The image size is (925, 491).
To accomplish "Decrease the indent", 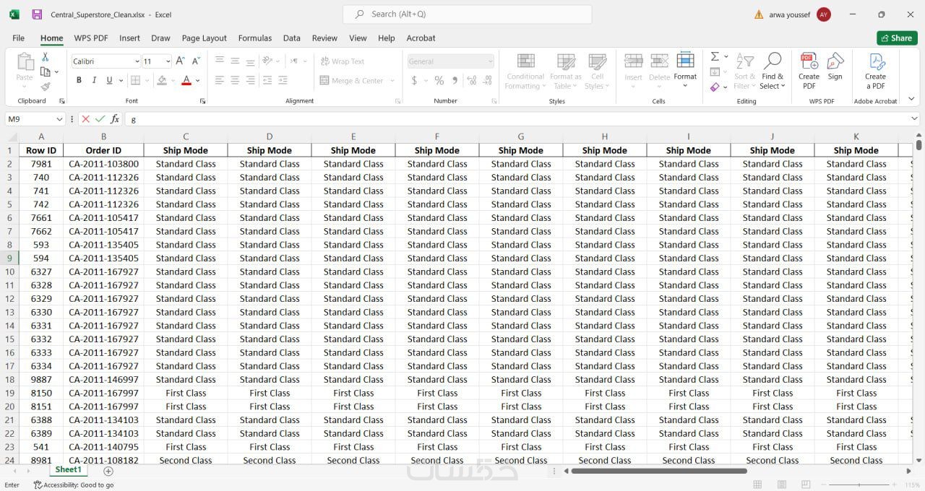I will point(267,81).
